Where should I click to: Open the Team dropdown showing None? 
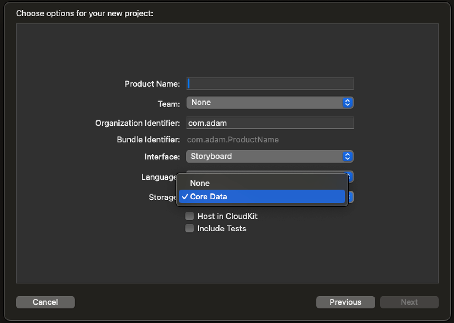coord(270,103)
